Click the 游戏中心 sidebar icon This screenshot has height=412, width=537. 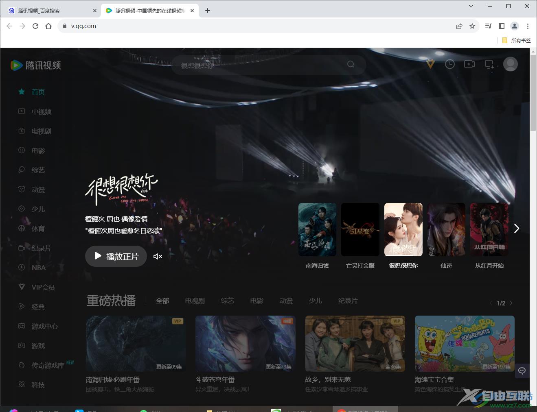coord(22,326)
